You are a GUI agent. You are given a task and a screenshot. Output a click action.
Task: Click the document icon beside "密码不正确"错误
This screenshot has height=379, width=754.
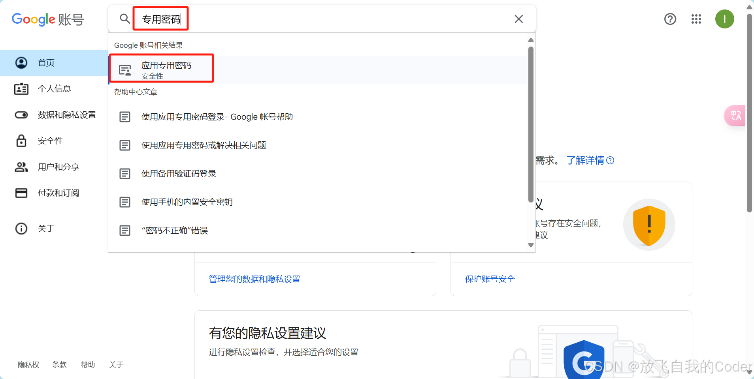click(x=125, y=231)
